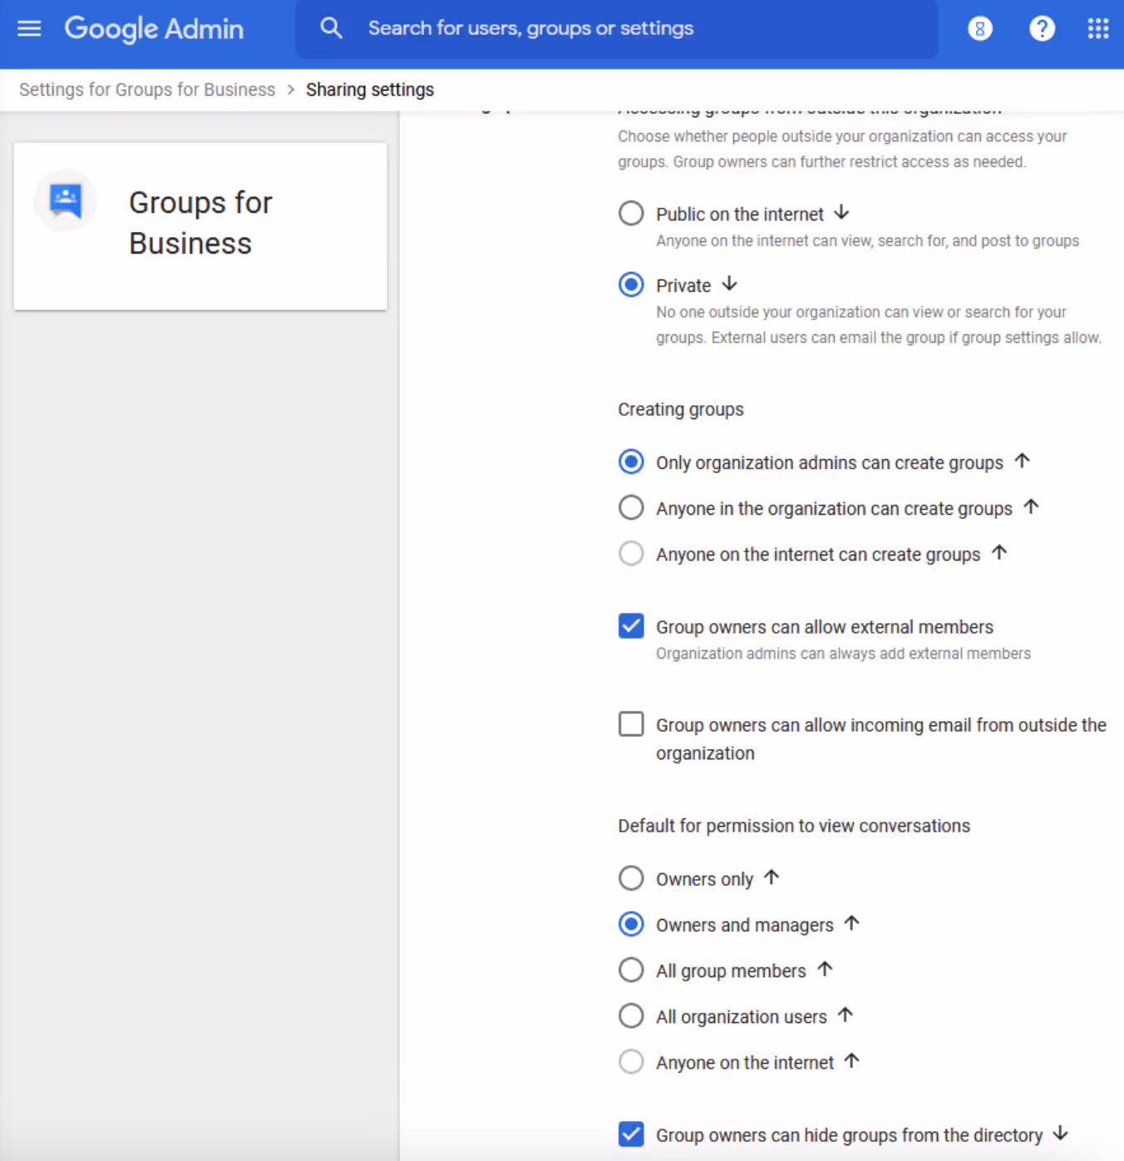Open the main hamburger menu
Screen dimensions: 1124x1161
(x=29, y=28)
